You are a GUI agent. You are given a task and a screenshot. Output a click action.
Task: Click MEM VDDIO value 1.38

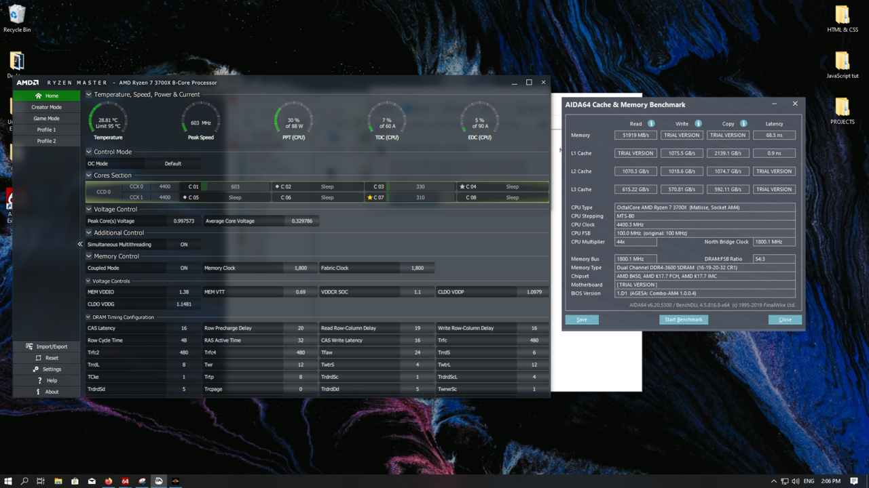click(184, 292)
